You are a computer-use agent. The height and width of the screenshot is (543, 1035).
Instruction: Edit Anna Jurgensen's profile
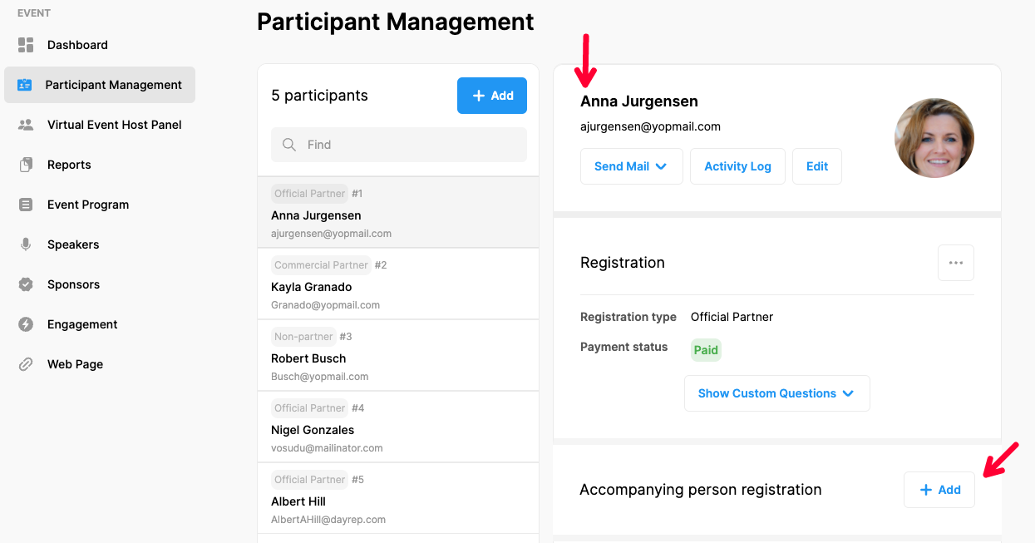(816, 166)
